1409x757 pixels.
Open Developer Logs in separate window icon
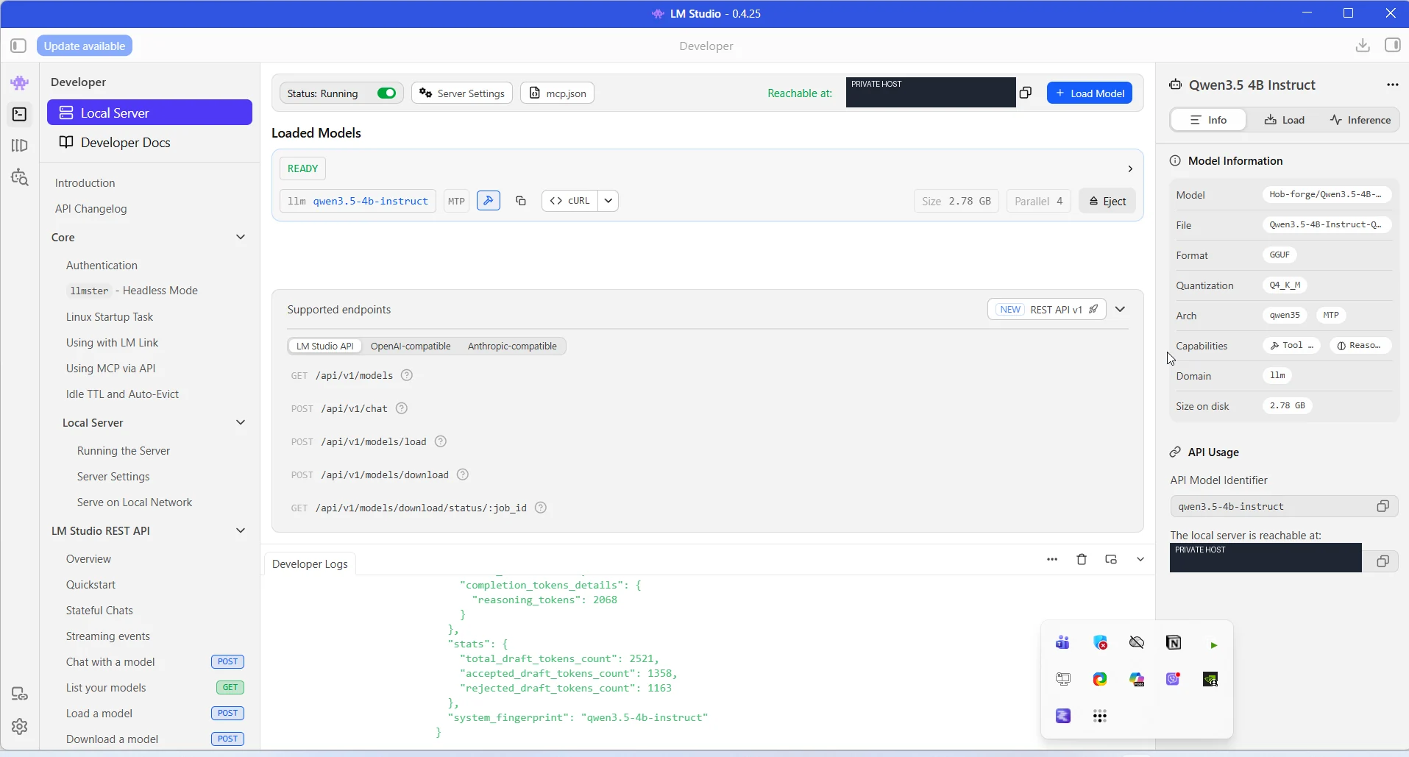1111,559
